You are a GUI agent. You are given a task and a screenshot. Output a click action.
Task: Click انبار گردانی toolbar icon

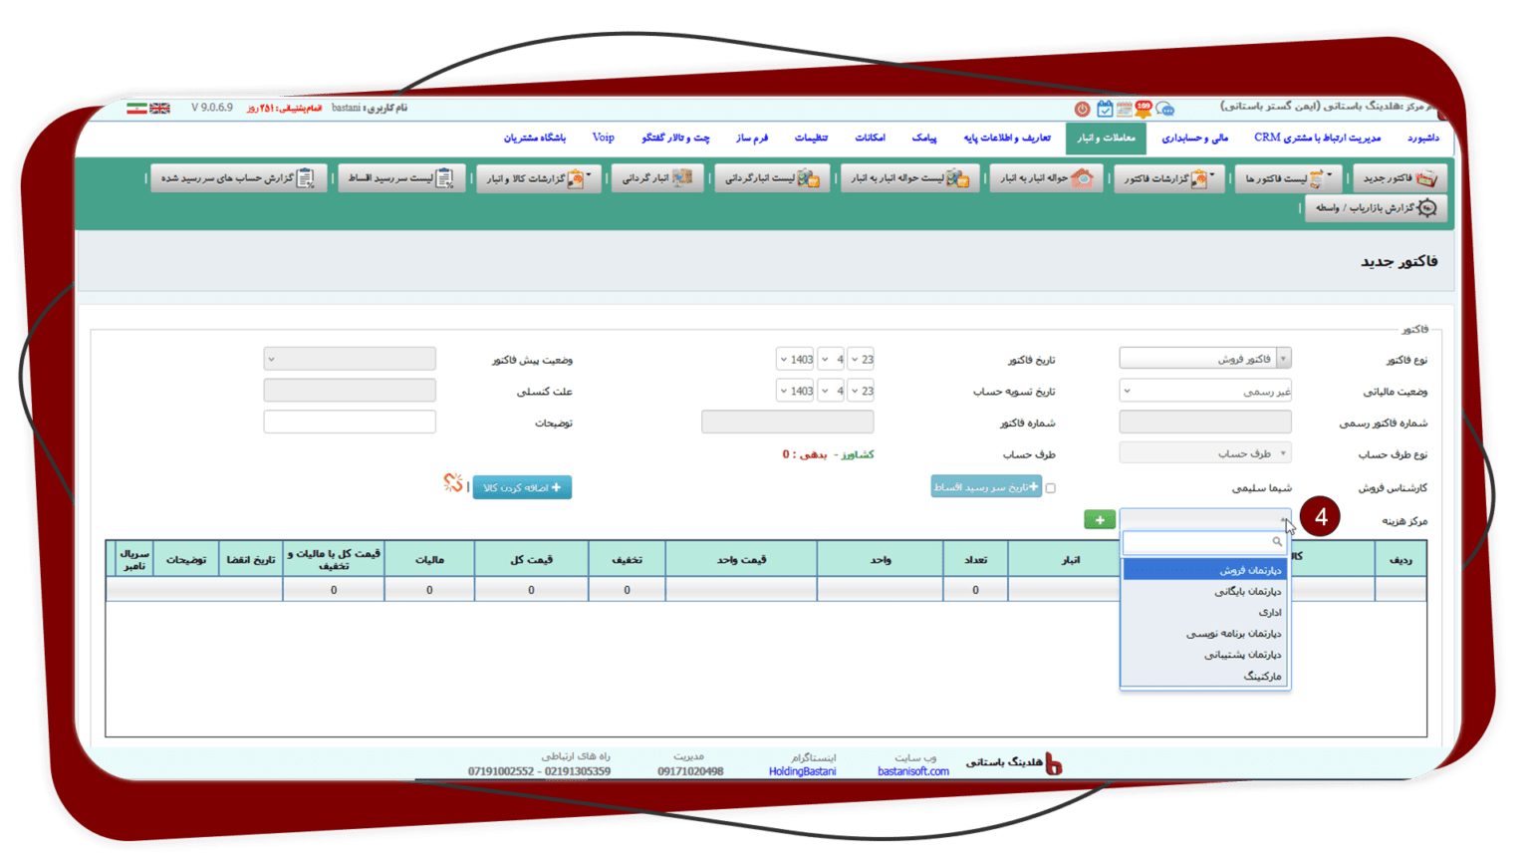682,178
